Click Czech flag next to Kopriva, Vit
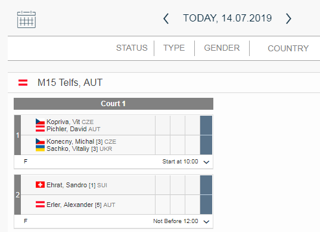This screenshot has width=320, height=232. [40, 122]
